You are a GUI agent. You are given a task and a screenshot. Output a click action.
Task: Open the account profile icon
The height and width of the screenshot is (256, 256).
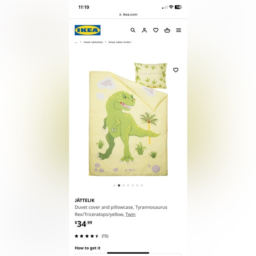pos(144,30)
